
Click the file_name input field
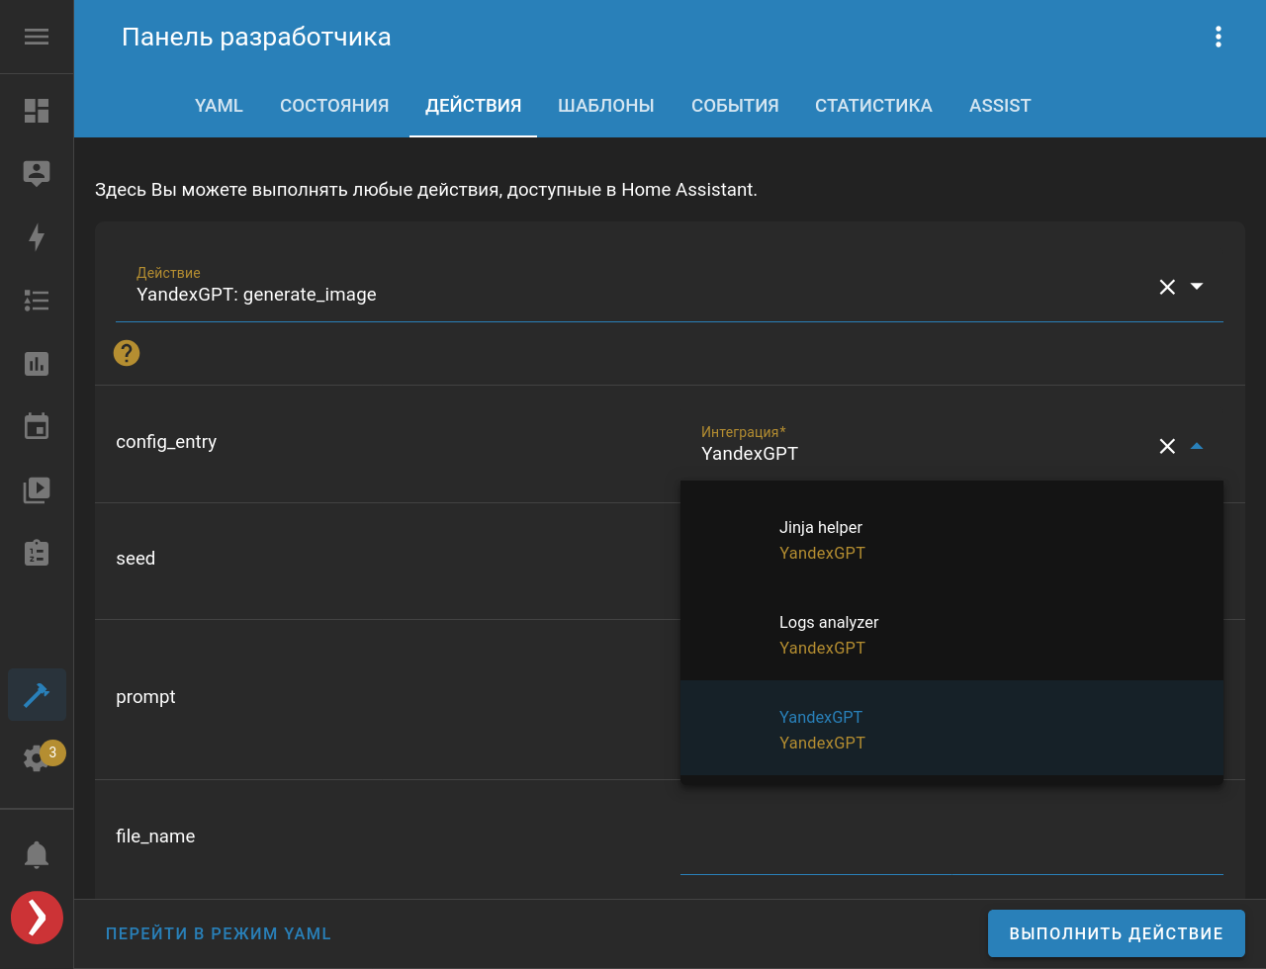tap(951, 838)
